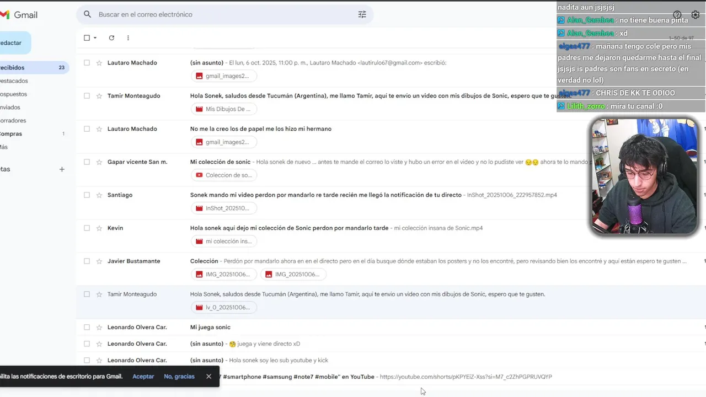Check the first Tamir Monteagudo email
The image size is (706, 397).
pos(87,96)
